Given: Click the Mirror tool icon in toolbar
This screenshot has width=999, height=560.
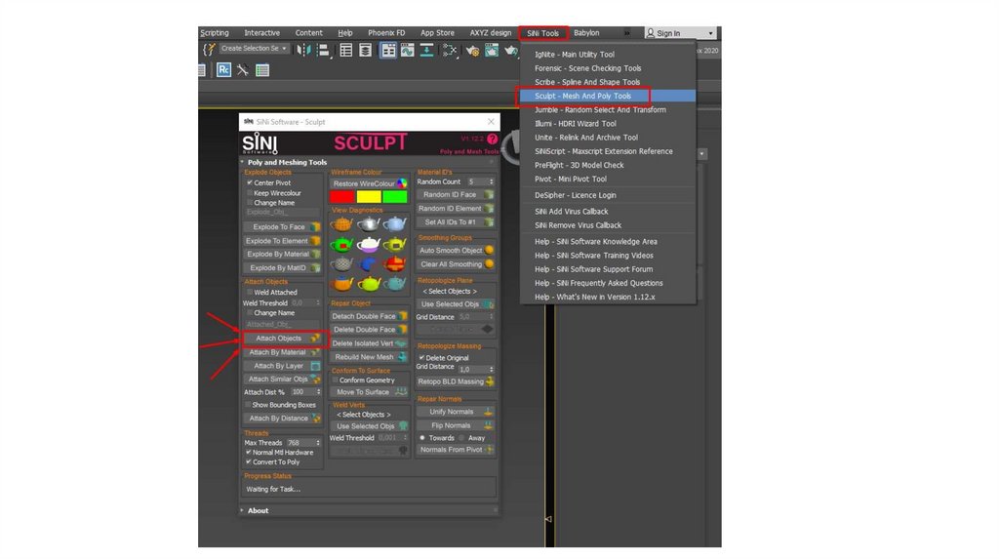Looking at the screenshot, I should 303,50.
